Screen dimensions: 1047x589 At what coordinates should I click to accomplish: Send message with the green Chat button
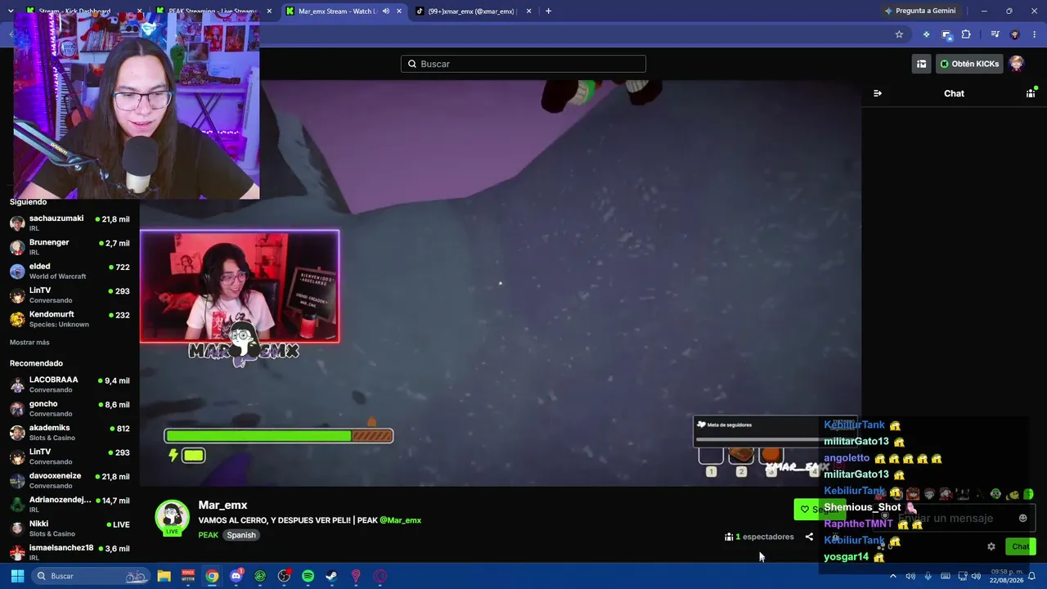click(x=1020, y=546)
